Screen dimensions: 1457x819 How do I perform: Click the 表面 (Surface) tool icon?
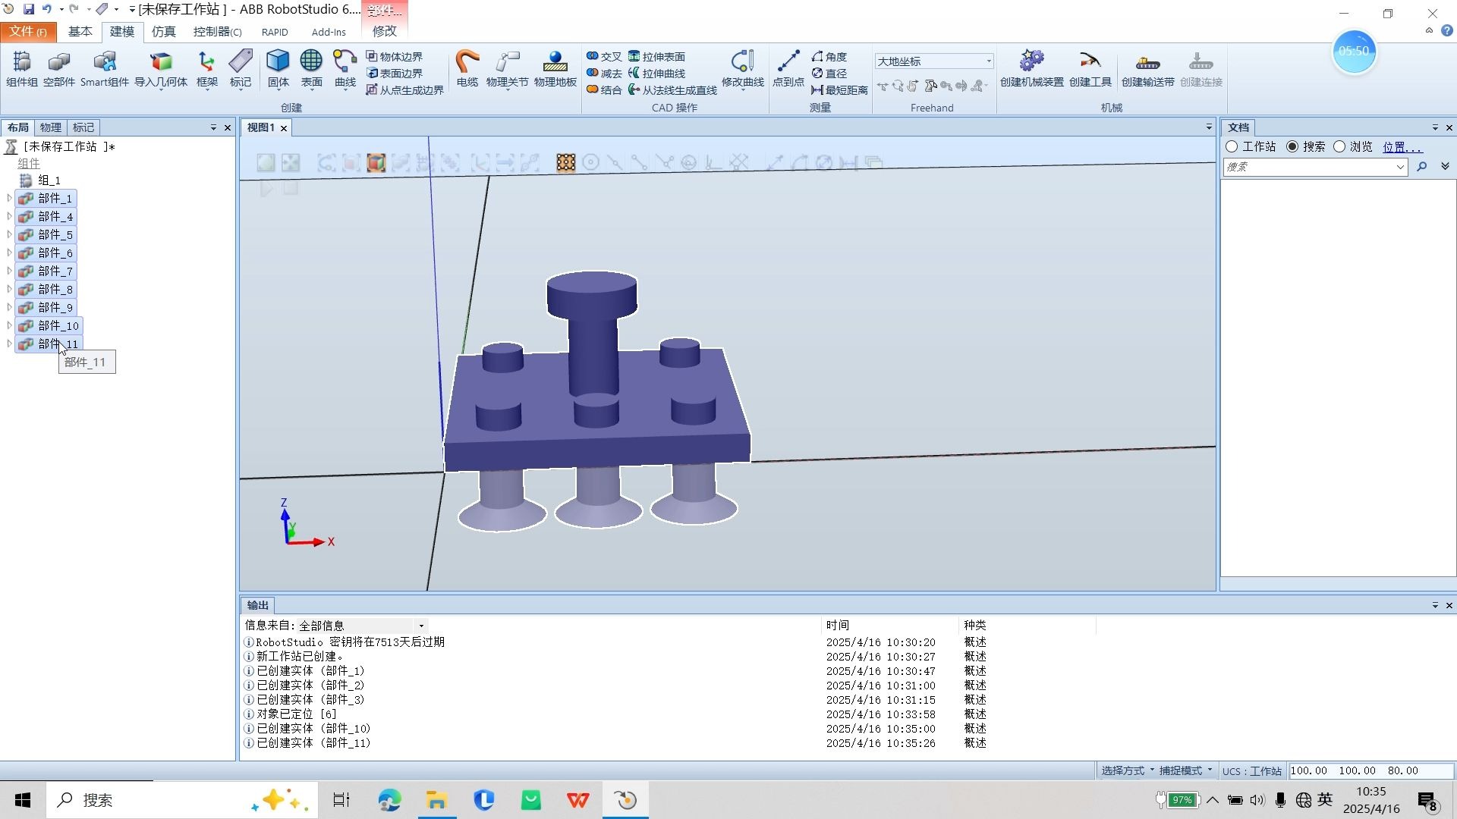pyautogui.click(x=311, y=61)
